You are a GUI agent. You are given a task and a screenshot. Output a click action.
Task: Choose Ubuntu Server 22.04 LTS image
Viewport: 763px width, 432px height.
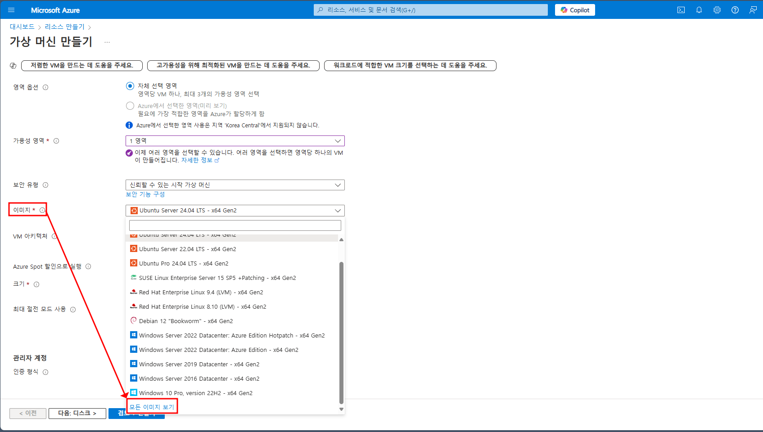(232, 249)
